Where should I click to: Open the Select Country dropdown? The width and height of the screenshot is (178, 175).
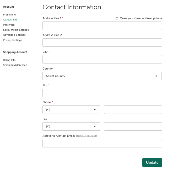coord(102,76)
